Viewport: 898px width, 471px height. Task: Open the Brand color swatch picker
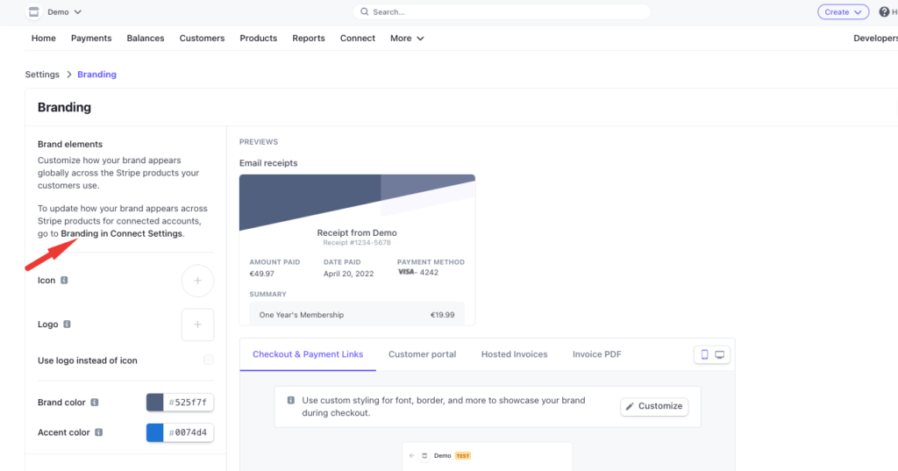click(154, 403)
